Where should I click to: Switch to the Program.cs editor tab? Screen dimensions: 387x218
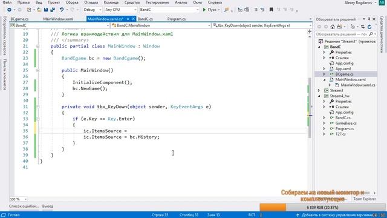[x=177, y=19]
